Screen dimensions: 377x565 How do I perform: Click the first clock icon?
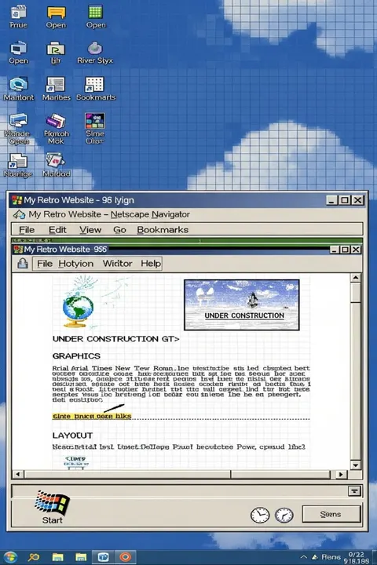260,515
